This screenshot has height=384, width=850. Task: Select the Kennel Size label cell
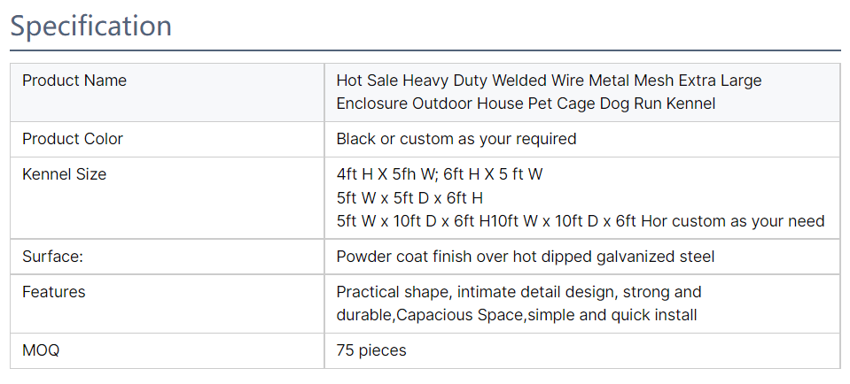tap(167, 198)
